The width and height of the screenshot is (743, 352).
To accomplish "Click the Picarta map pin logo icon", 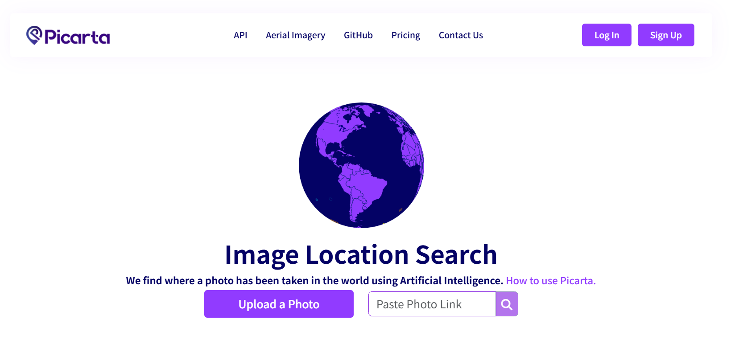I will (34, 35).
